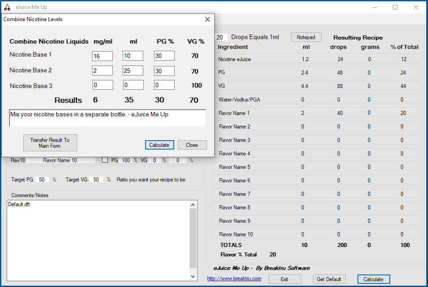Viewport: 428px width, 287px height.
Task: Close the eJuice Me Up main window
Action: click(416, 7)
